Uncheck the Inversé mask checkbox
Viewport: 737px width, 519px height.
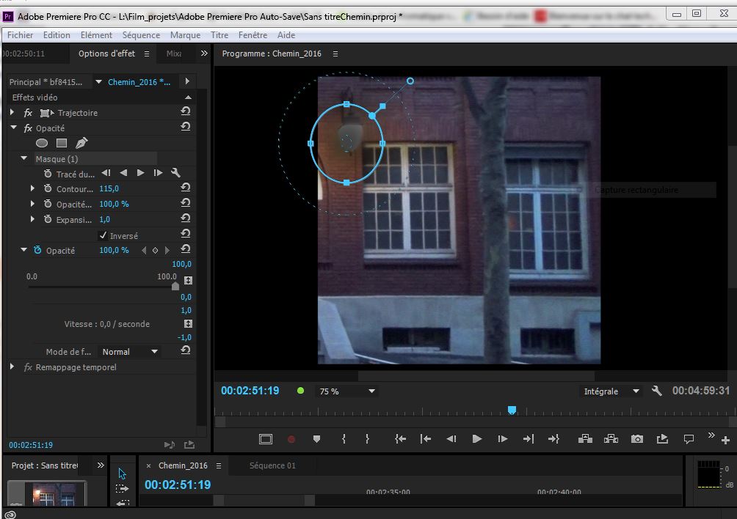tap(103, 236)
